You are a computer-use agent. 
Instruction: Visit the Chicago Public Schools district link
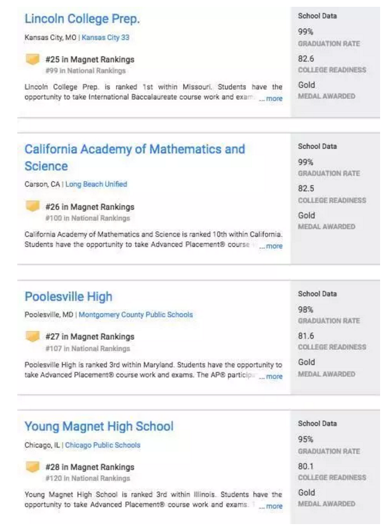(103, 445)
